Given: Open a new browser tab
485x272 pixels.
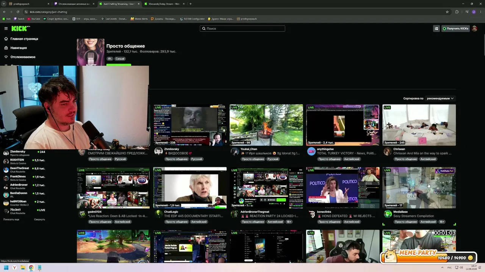Looking at the screenshot, I should click(190, 4).
